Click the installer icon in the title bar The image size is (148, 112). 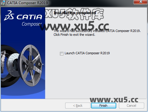point(3,3)
